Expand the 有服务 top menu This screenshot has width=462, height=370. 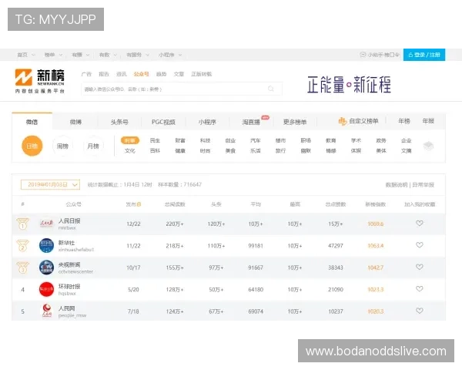click(138, 55)
